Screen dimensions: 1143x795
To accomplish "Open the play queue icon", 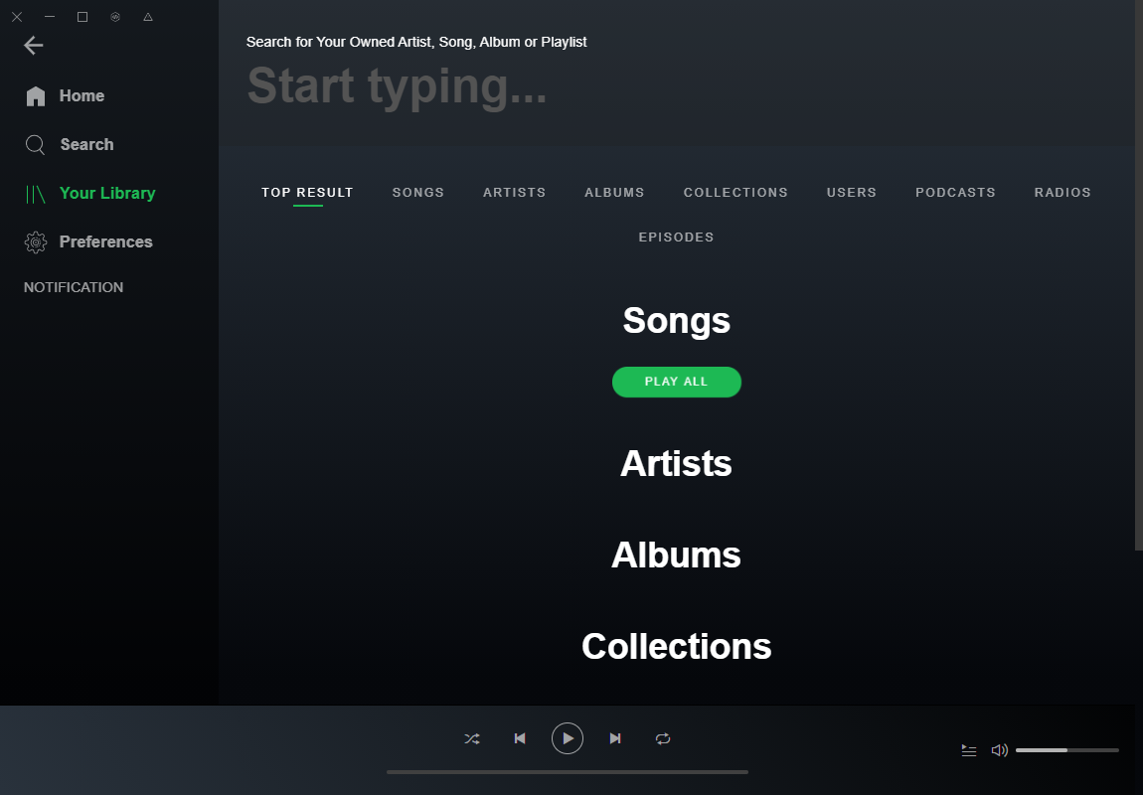I will (x=969, y=750).
